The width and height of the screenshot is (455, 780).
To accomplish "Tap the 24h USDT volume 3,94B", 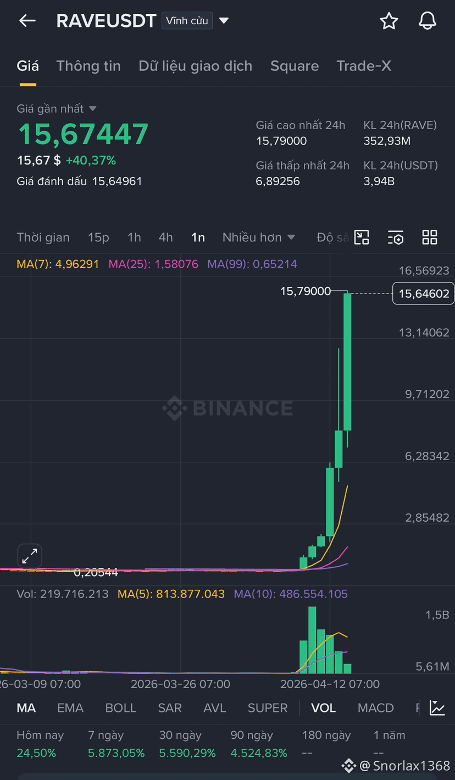I will (379, 181).
